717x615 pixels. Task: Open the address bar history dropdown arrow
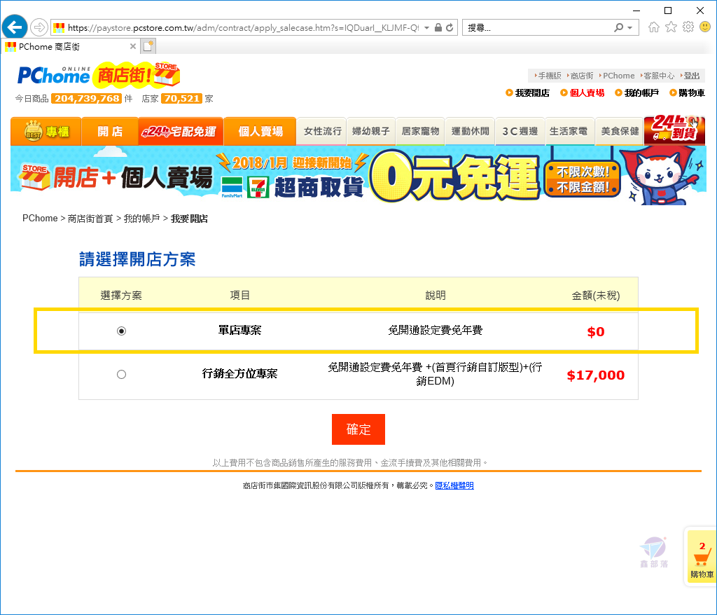coord(426,28)
